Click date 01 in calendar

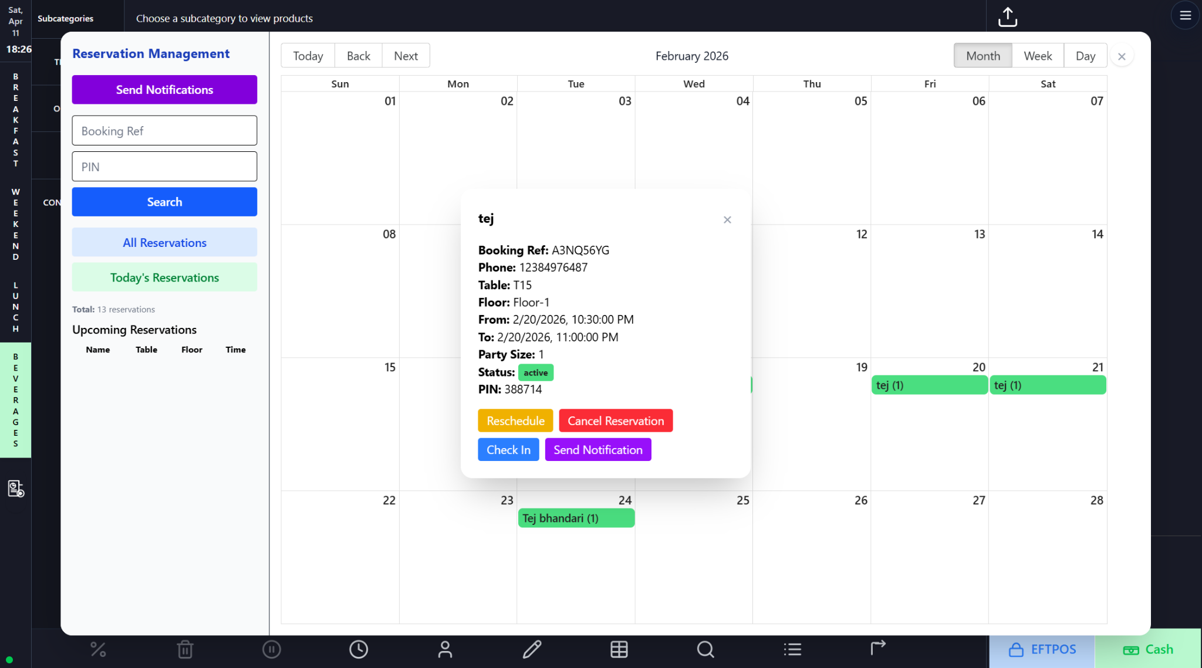pyautogui.click(x=390, y=101)
